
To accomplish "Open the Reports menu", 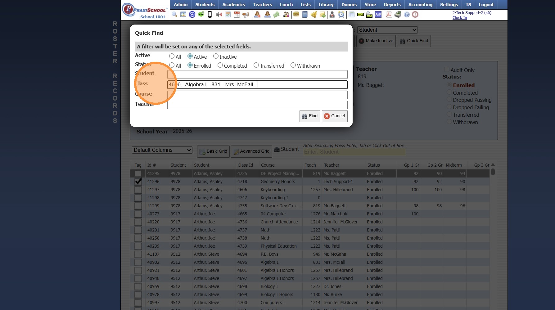I will [392, 5].
